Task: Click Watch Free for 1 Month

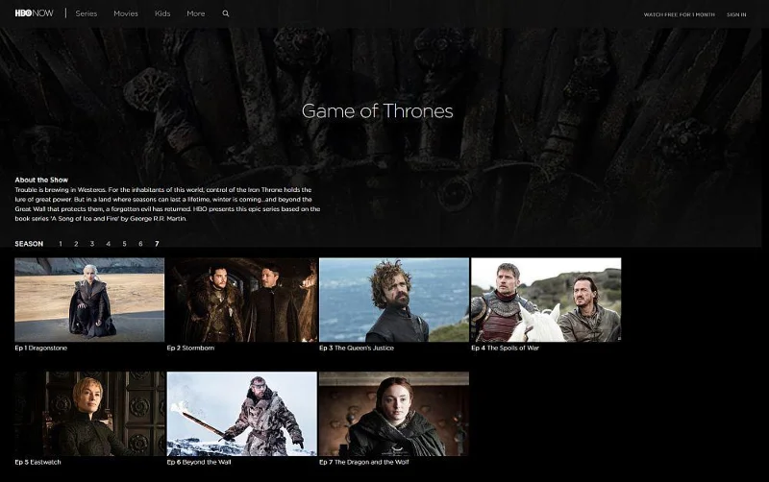Action: (679, 14)
